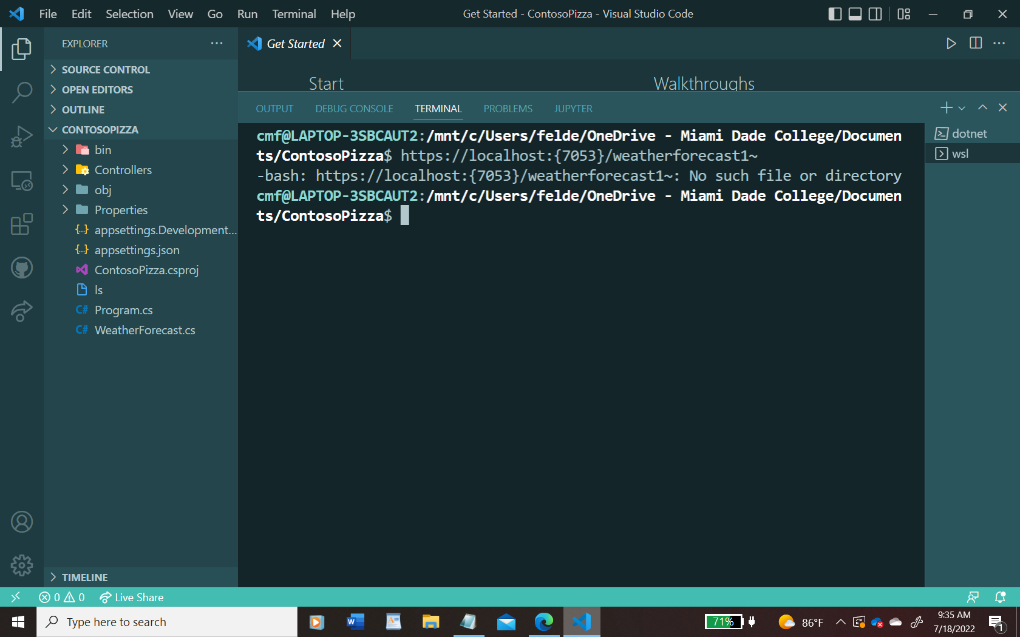Image resolution: width=1020 pixels, height=637 pixels.
Task: Open Program.cs file
Action: click(x=141, y=310)
